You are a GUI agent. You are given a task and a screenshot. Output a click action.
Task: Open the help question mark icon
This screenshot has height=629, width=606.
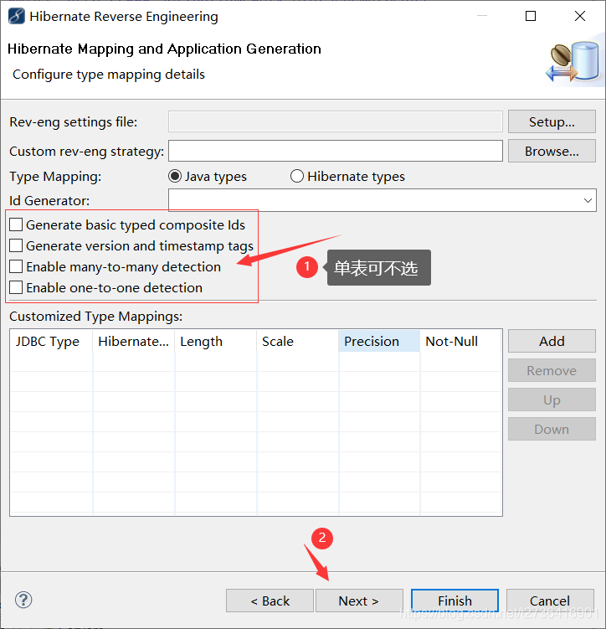[x=23, y=601]
